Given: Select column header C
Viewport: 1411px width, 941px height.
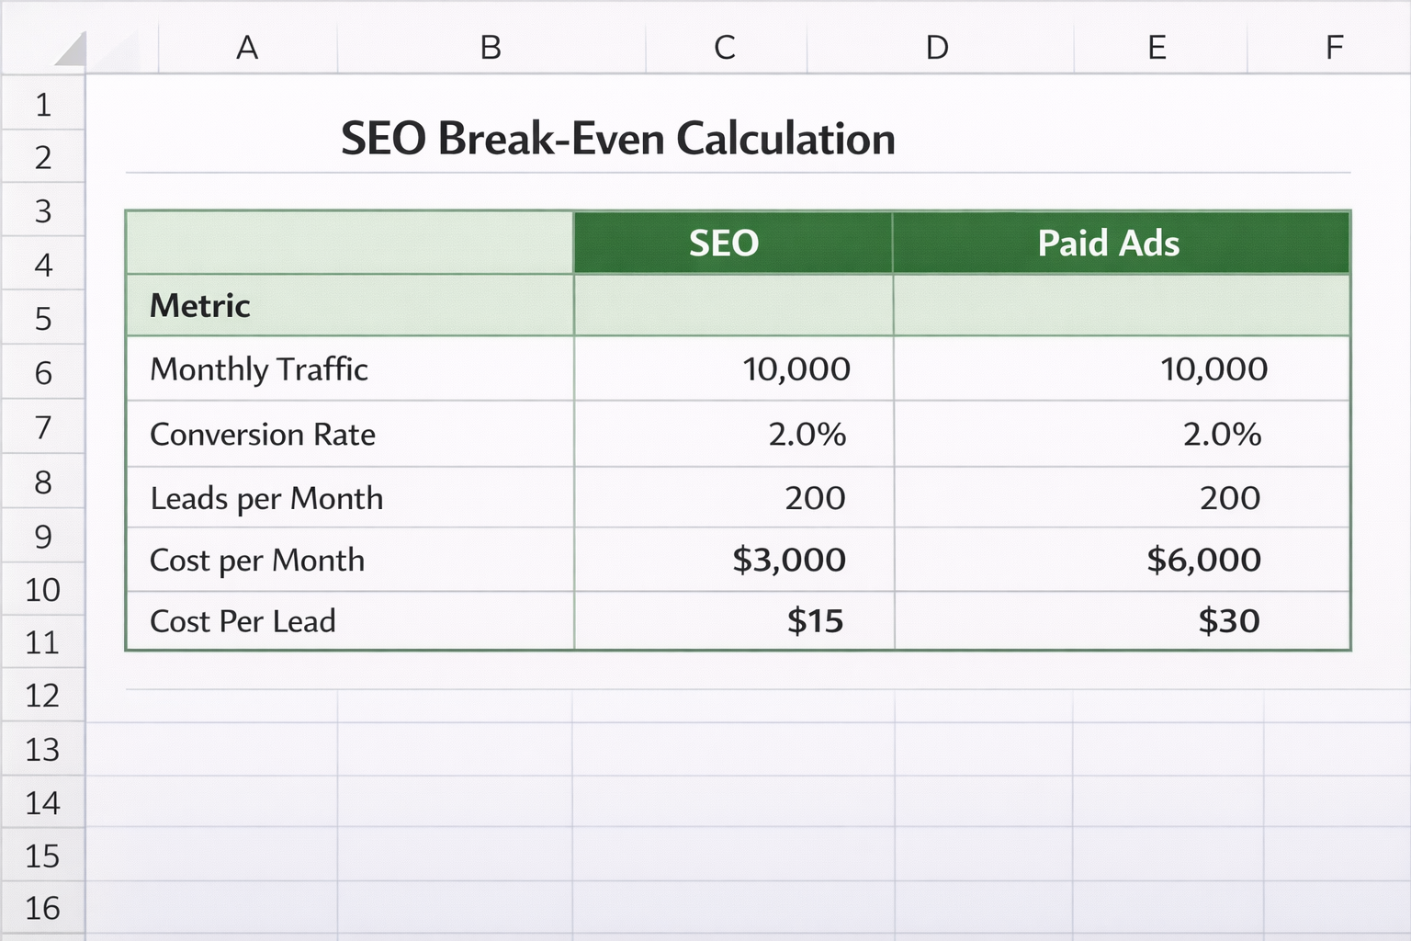Looking at the screenshot, I should tap(725, 48).
